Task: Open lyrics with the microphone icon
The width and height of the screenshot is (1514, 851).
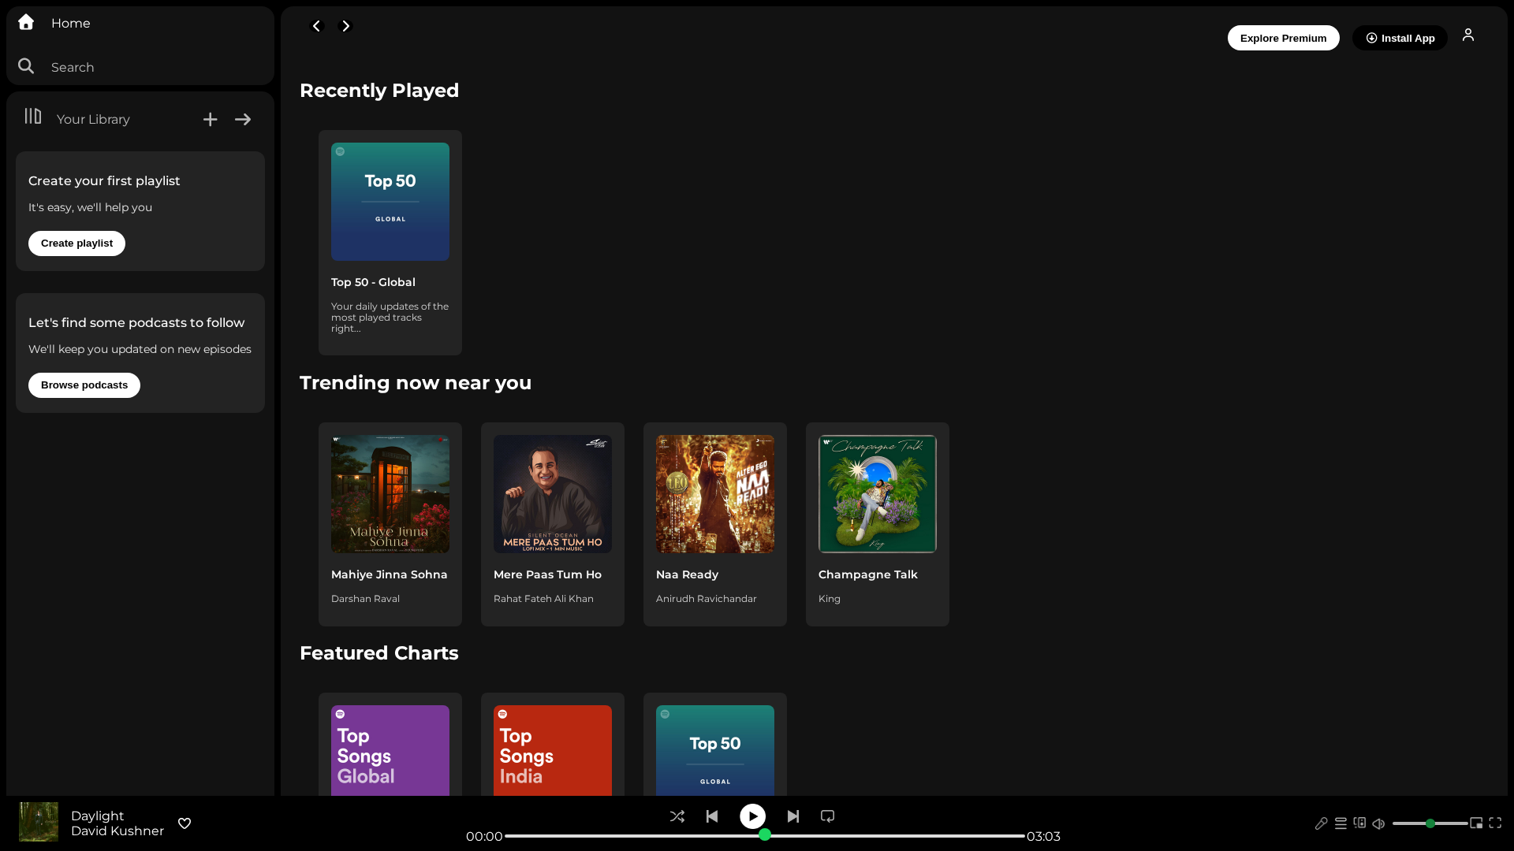Action: [x=1322, y=823]
